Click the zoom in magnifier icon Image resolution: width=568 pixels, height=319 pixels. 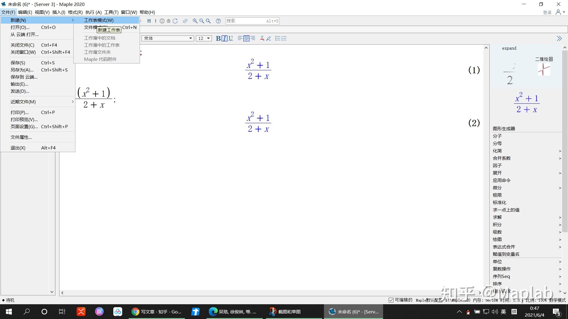pos(195,21)
